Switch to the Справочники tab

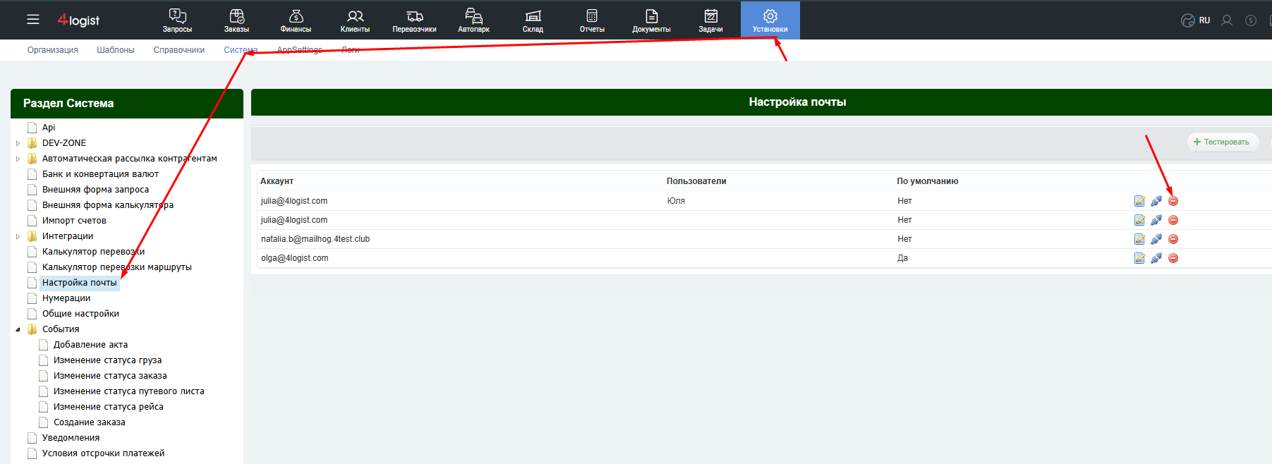coord(179,50)
